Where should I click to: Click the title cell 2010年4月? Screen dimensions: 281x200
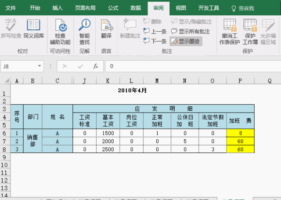coord(132,91)
